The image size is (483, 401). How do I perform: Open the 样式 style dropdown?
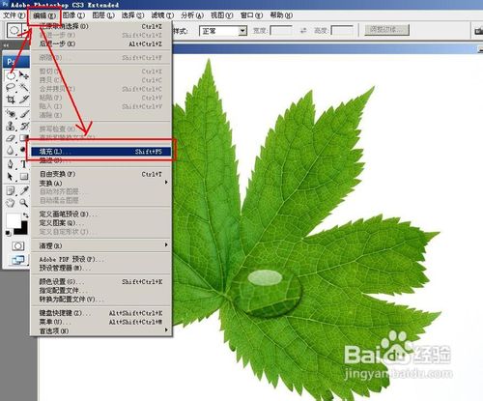242,31
